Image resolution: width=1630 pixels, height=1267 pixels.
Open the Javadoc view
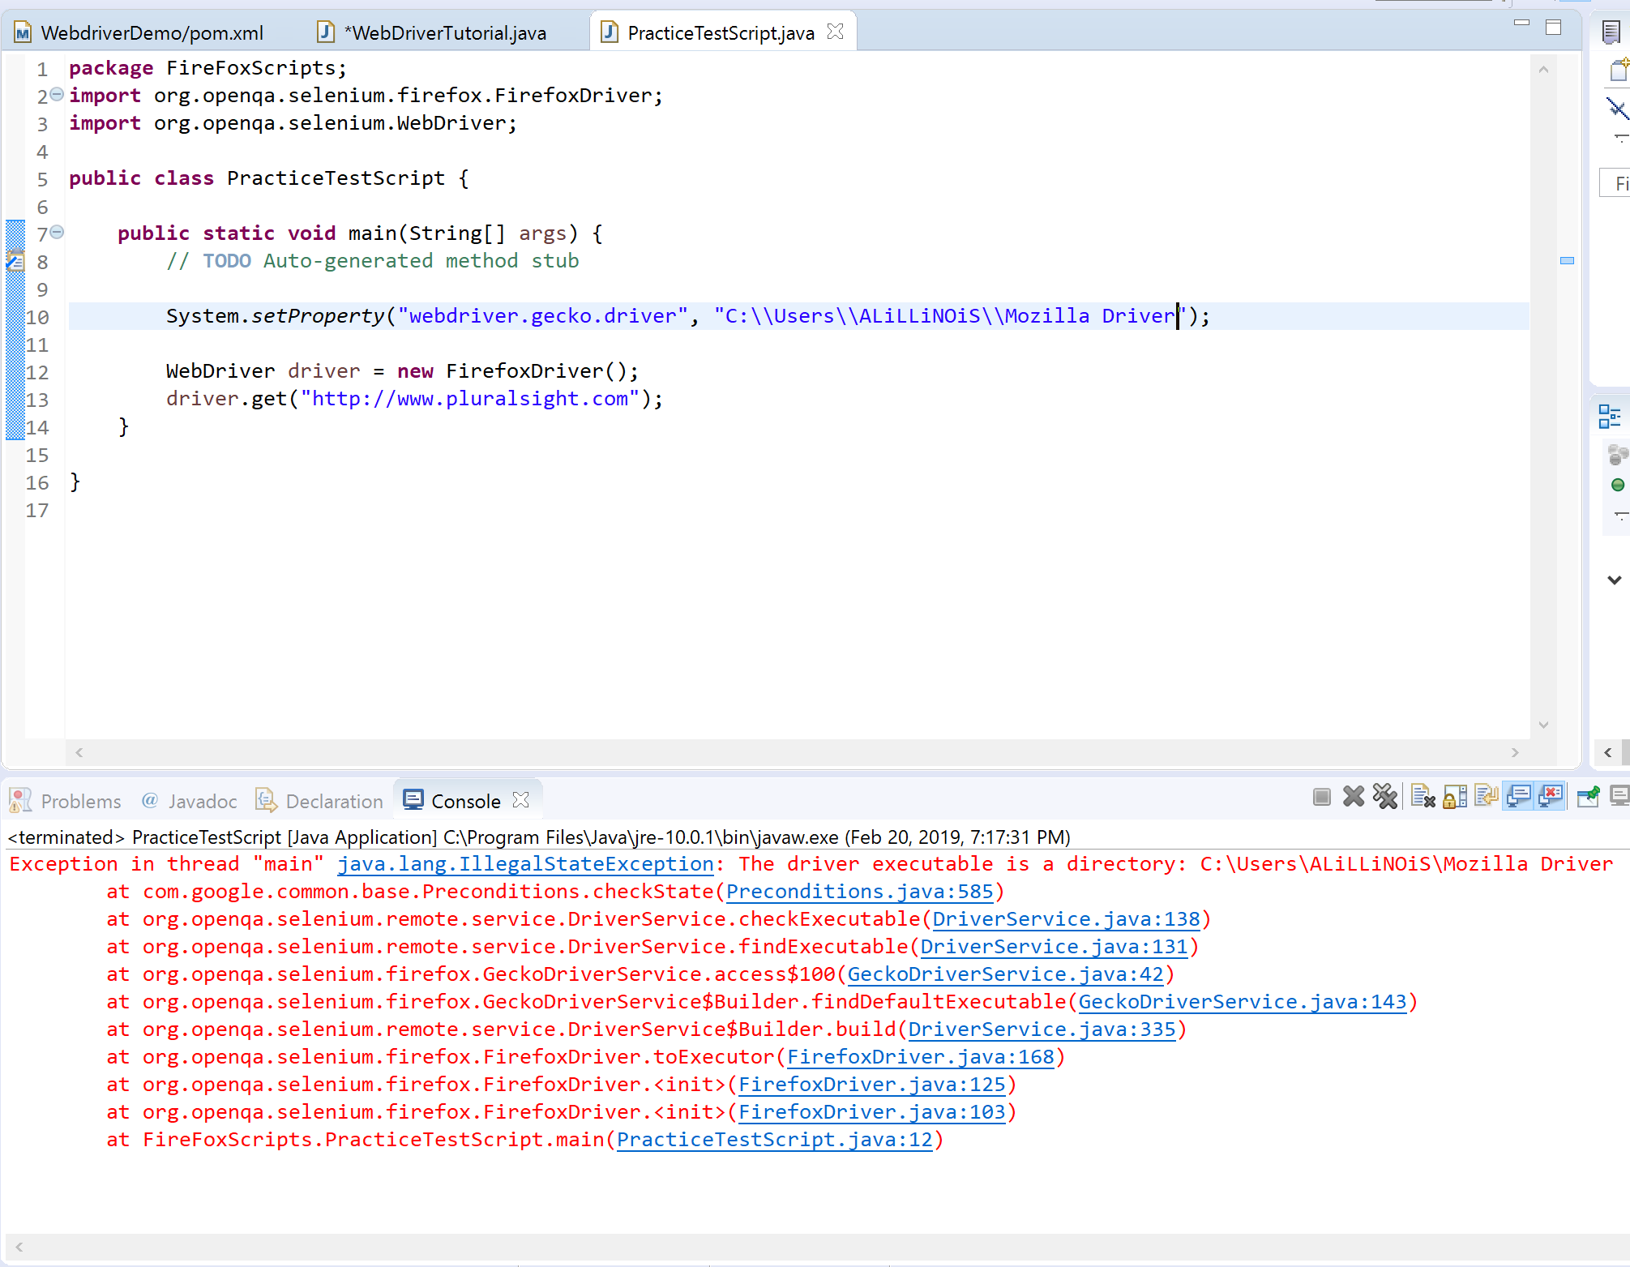[201, 800]
